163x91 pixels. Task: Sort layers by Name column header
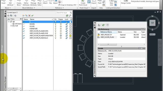(41, 19)
